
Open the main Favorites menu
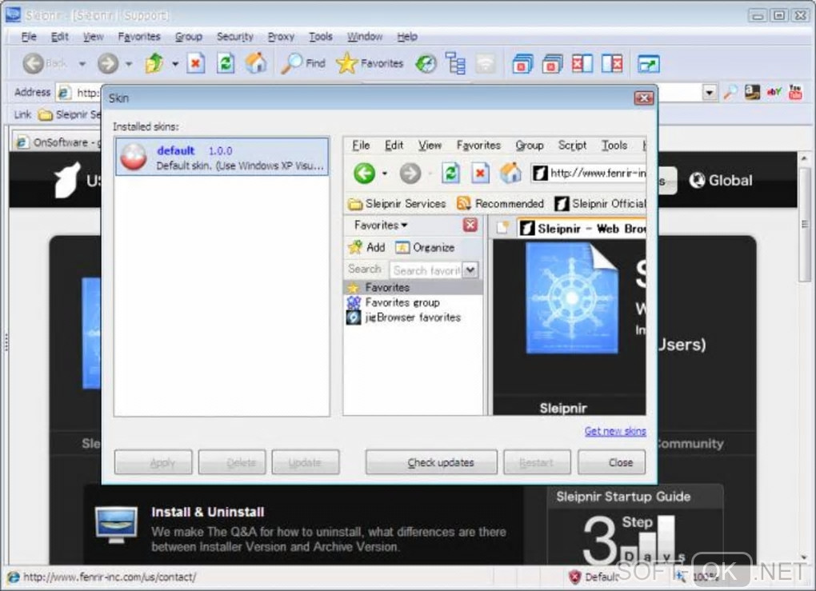pyautogui.click(x=139, y=37)
